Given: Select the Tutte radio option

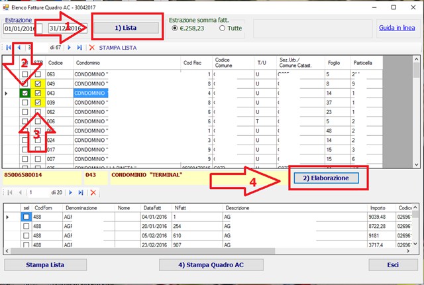Looking at the screenshot, I should [x=222, y=28].
